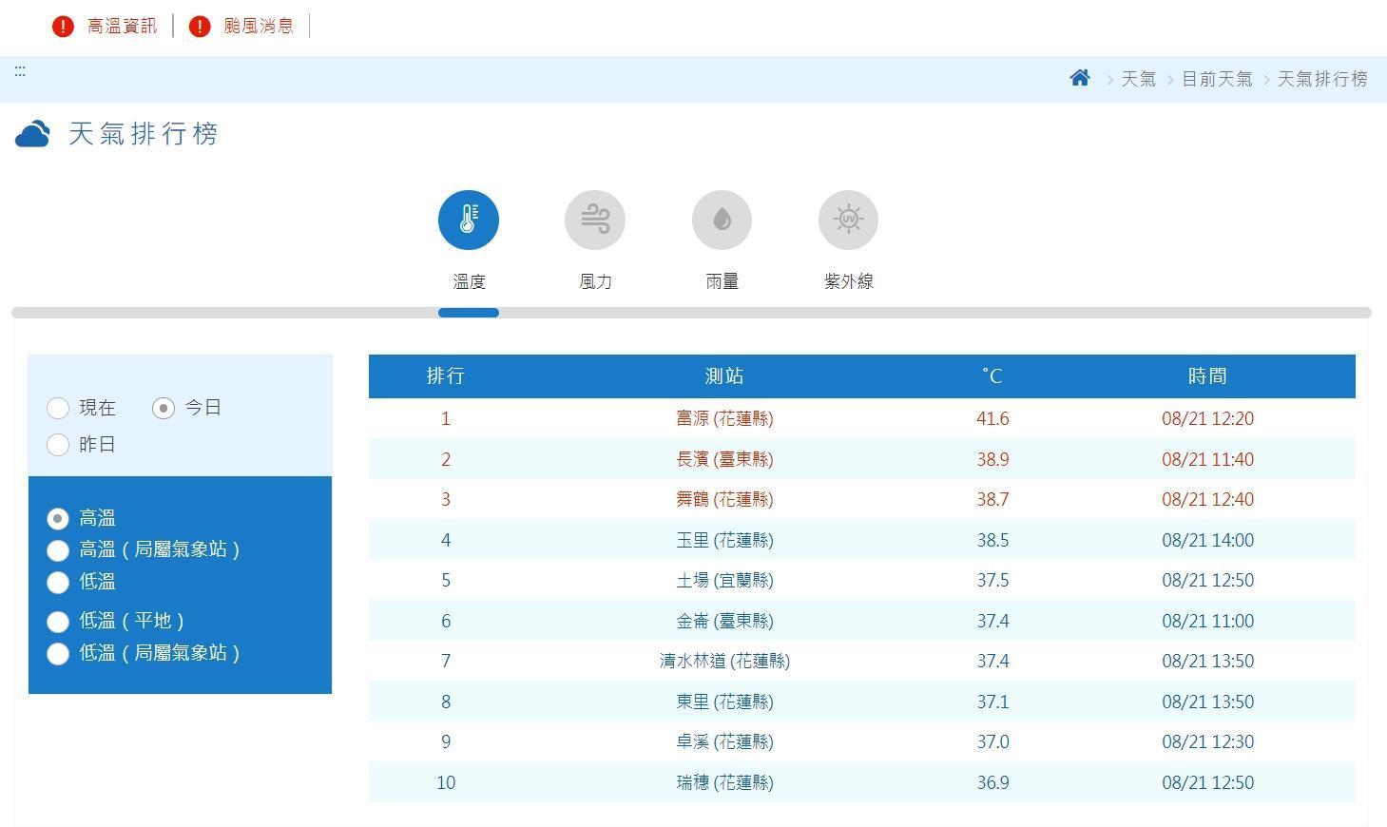Click station 舞鶴 (花蓮縣) row
The width and height of the screenshot is (1387, 827).
(x=724, y=499)
